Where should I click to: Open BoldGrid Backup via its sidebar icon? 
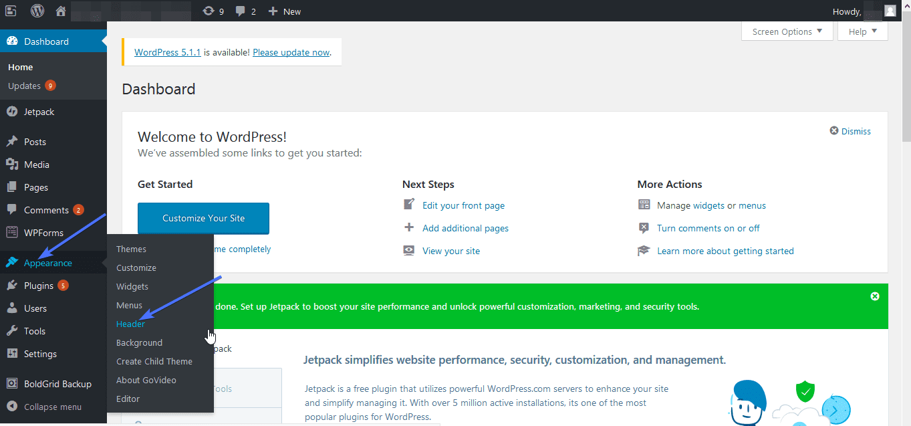pos(13,384)
